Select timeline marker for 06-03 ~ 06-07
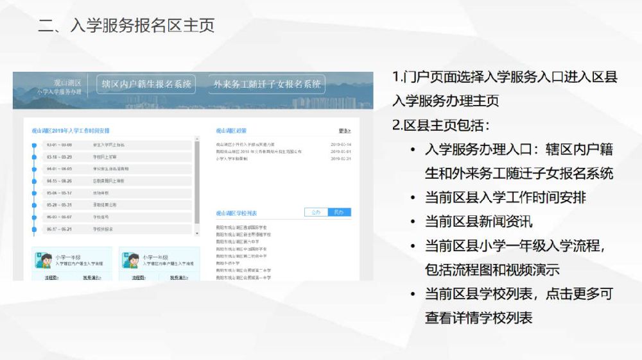642x360 pixels. (35, 217)
